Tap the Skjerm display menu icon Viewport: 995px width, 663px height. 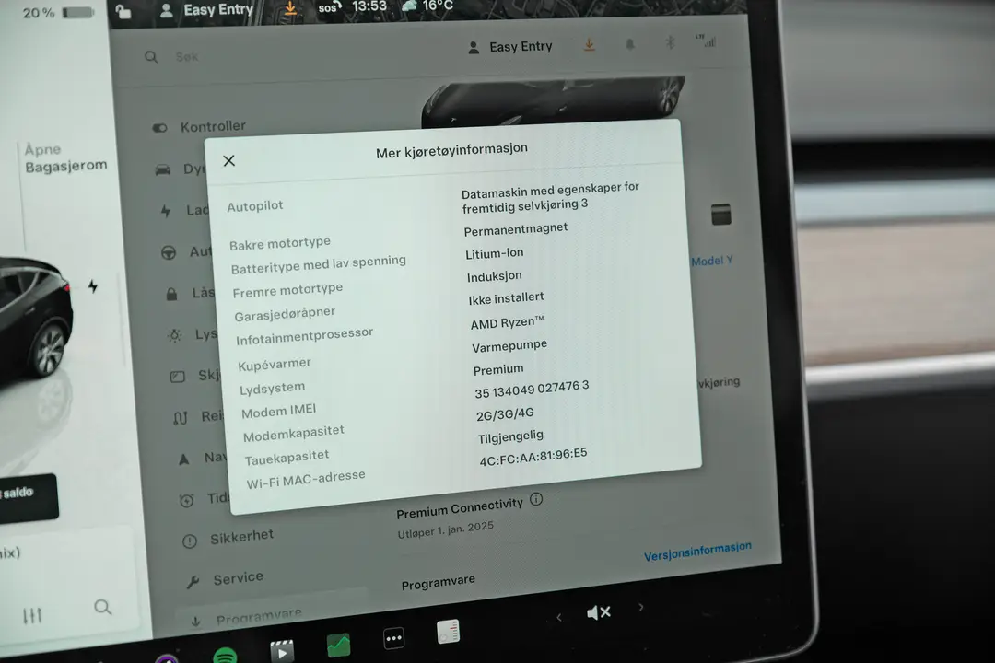[178, 377]
